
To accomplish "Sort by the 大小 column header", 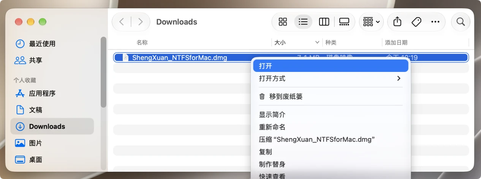I will [280, 42].
